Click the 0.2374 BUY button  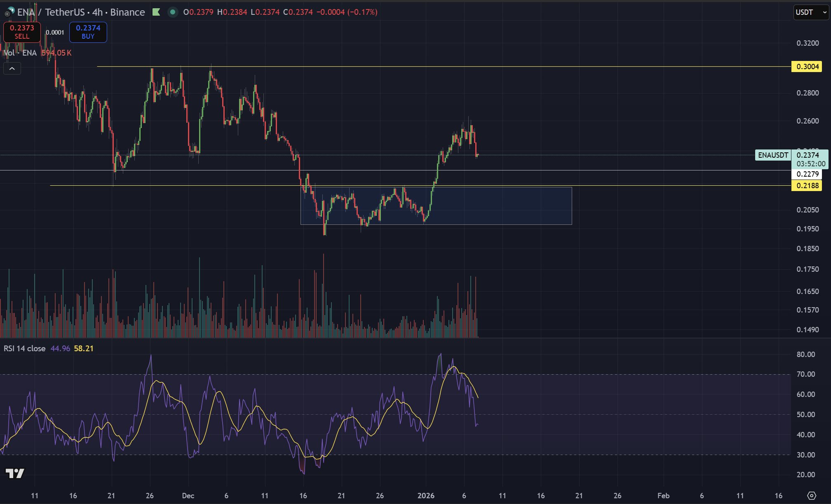click(x=88, y=32)
